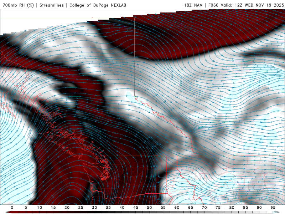Click the '18Z NAM' model run label
The image size is (285, 214).
pos(193,5)
